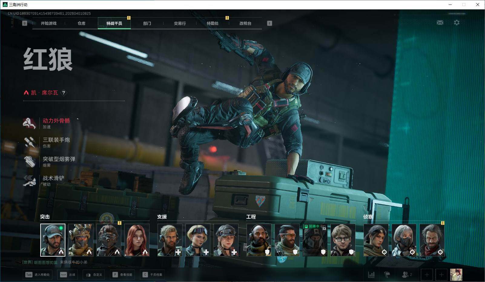Select the 战术滑铲 passive skill
Image resolution: width=485 pixels, height=282 pixels.
[x=44, y=181]
